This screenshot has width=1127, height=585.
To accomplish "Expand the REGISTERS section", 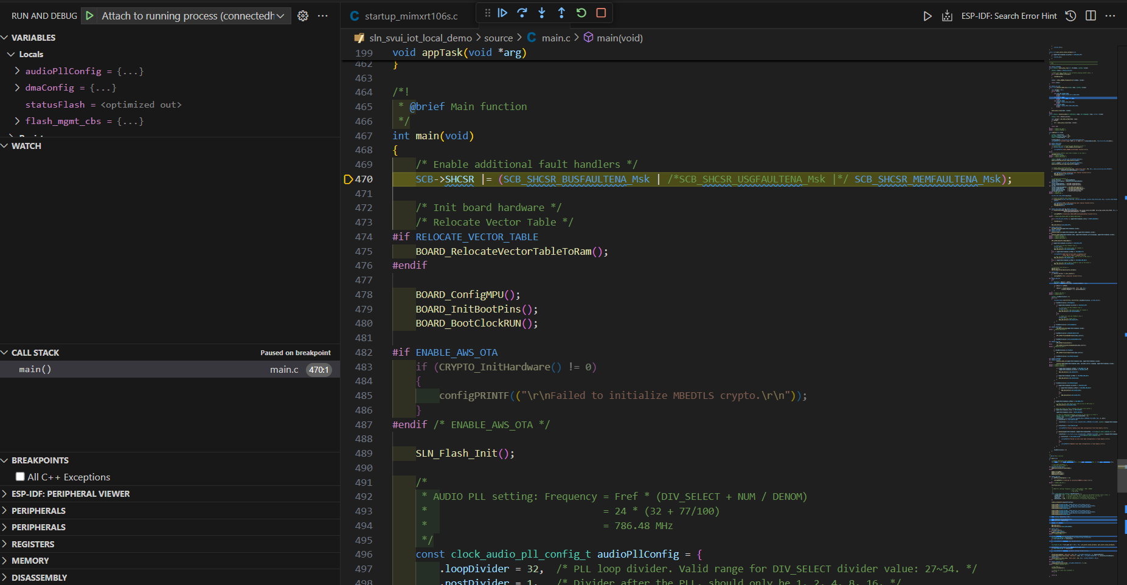I will coord(33,544).
